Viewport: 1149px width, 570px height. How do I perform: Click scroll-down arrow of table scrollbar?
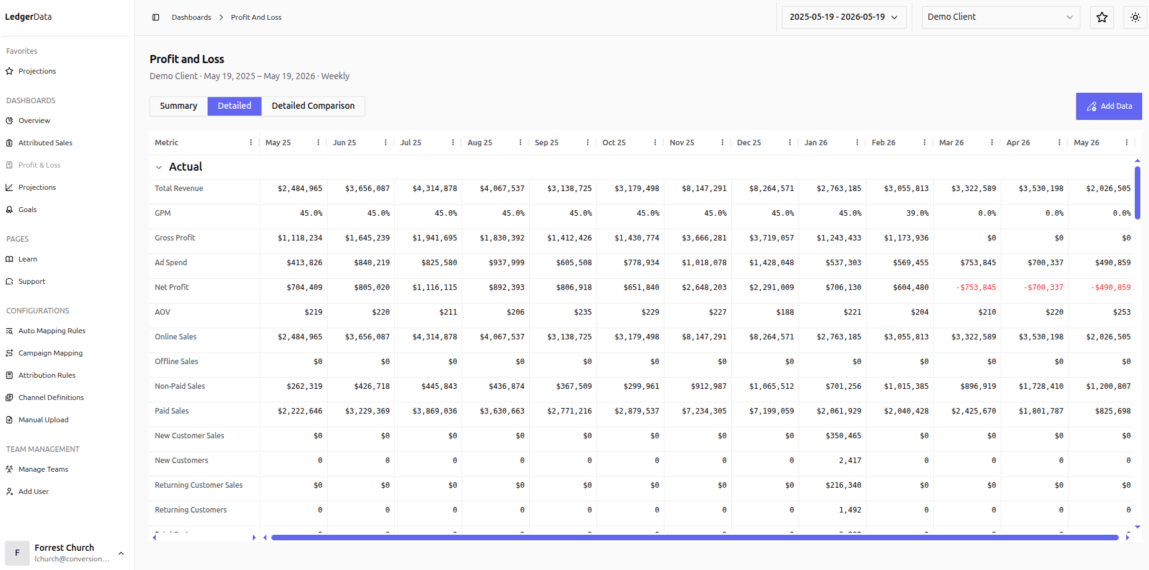coord(1137,527)
